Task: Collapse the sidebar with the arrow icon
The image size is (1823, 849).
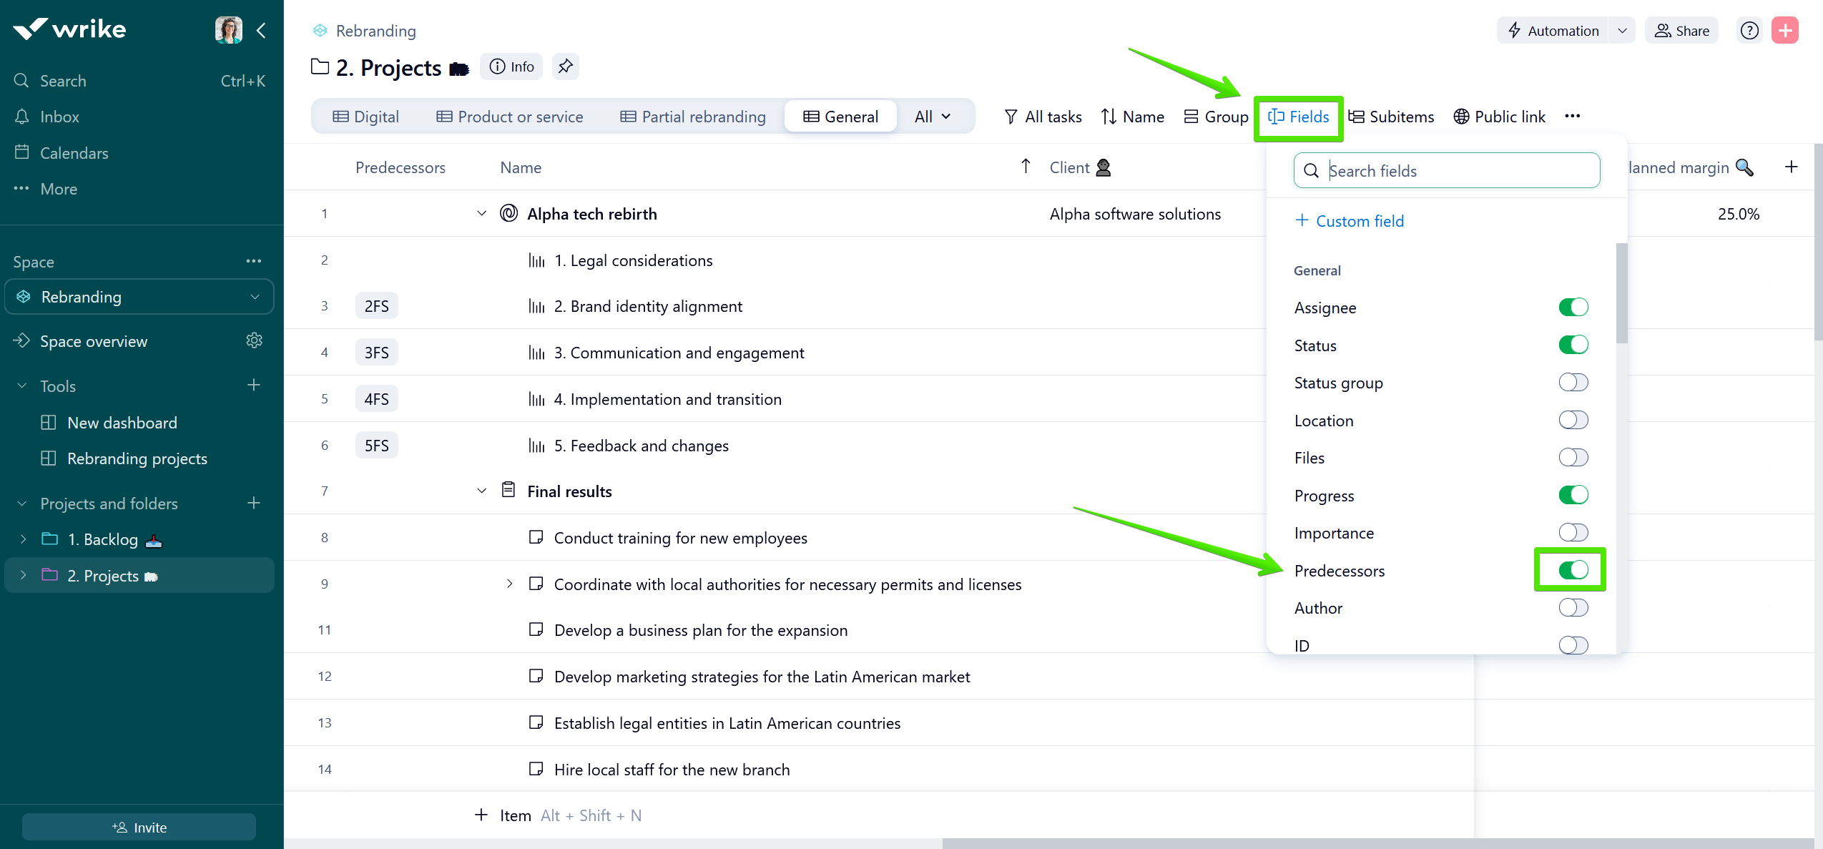Action: pyautogui.click(x=261, y=30)
